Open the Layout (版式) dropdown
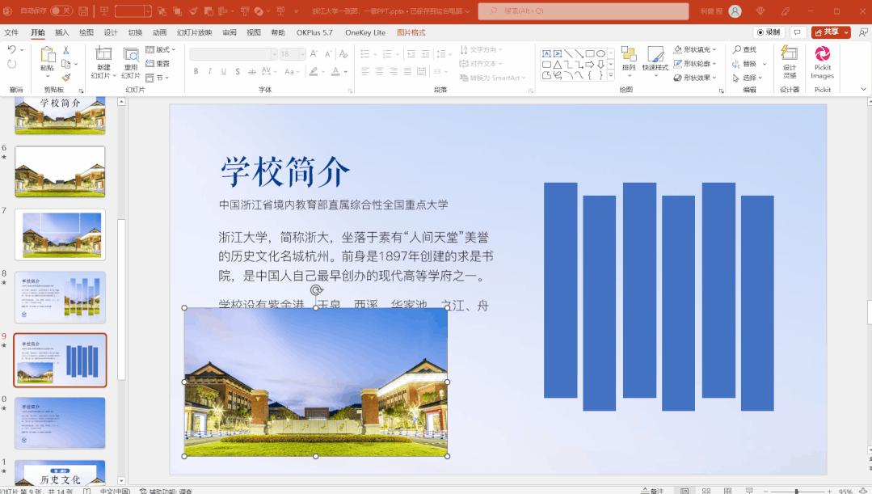Screen dimensions: 872x494 click(161, 50)
